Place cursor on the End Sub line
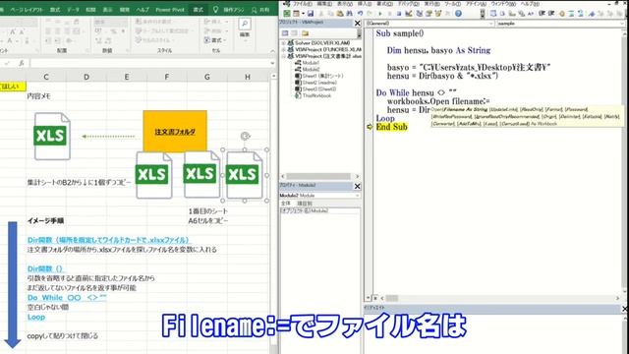This screenshot has width=629, height=354. coord(391,127)
